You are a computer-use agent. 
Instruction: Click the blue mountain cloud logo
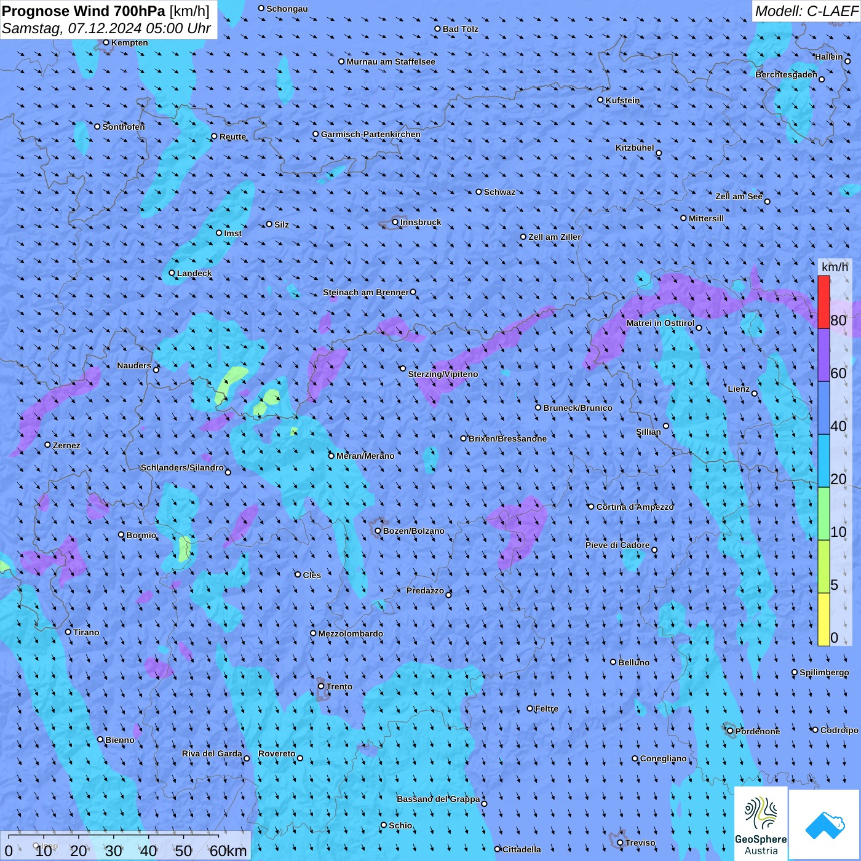(x=825, y=825)
